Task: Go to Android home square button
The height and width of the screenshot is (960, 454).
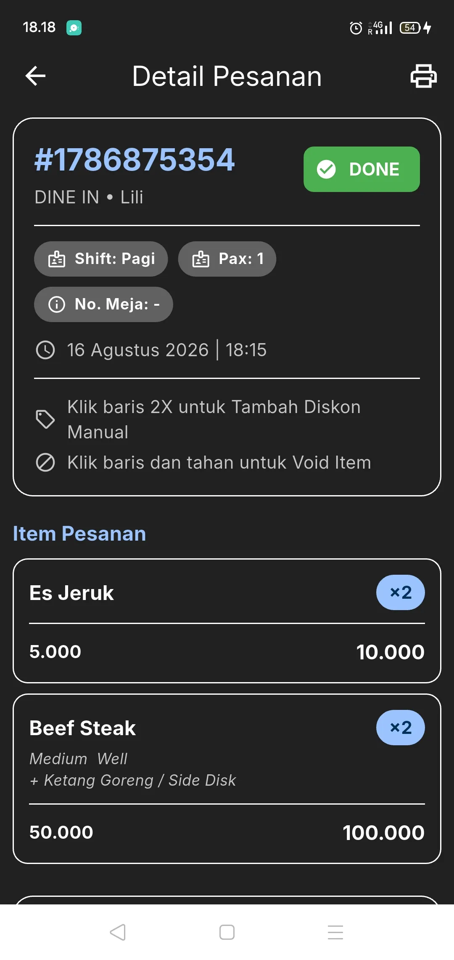Action: coord(227,932)
